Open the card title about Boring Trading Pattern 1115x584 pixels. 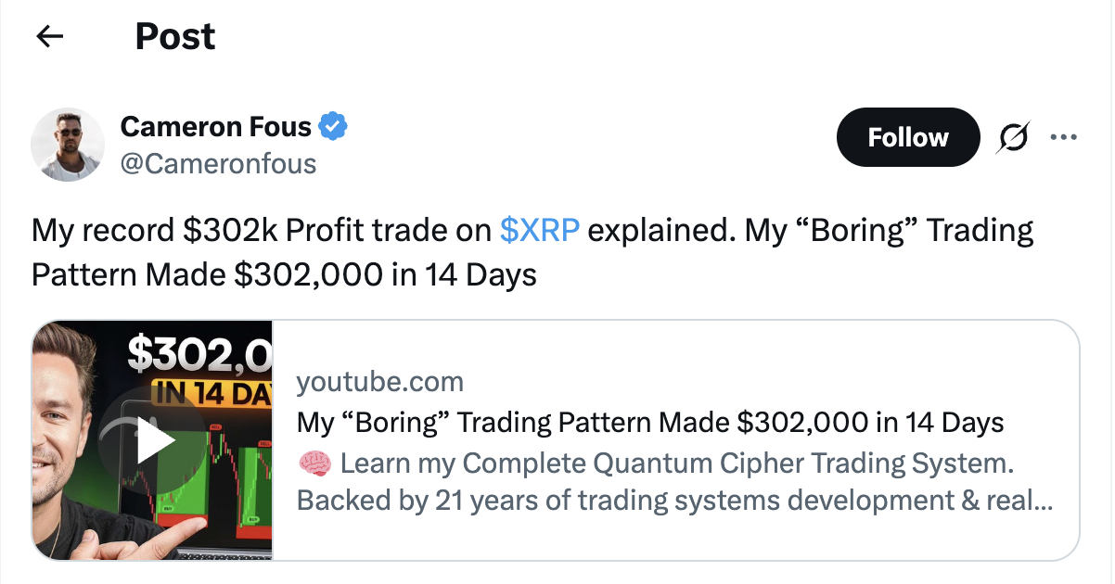coord(649,423)
